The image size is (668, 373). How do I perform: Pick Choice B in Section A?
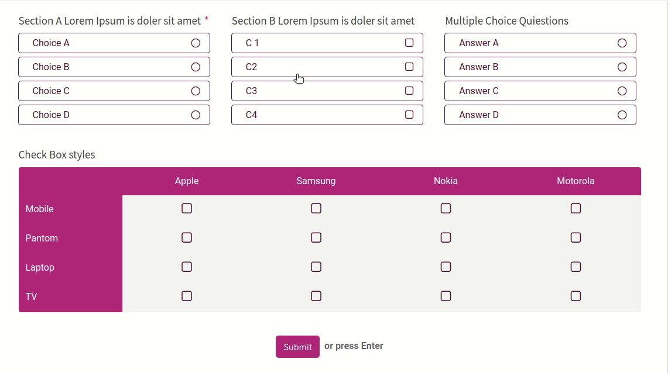tap(196, 67)
